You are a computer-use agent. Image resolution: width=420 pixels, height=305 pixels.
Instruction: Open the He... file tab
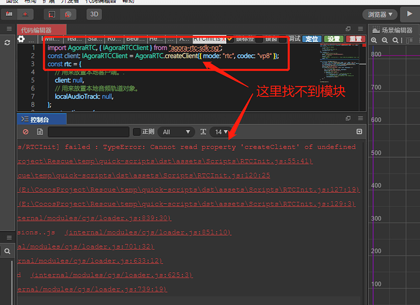coord(156,39)
